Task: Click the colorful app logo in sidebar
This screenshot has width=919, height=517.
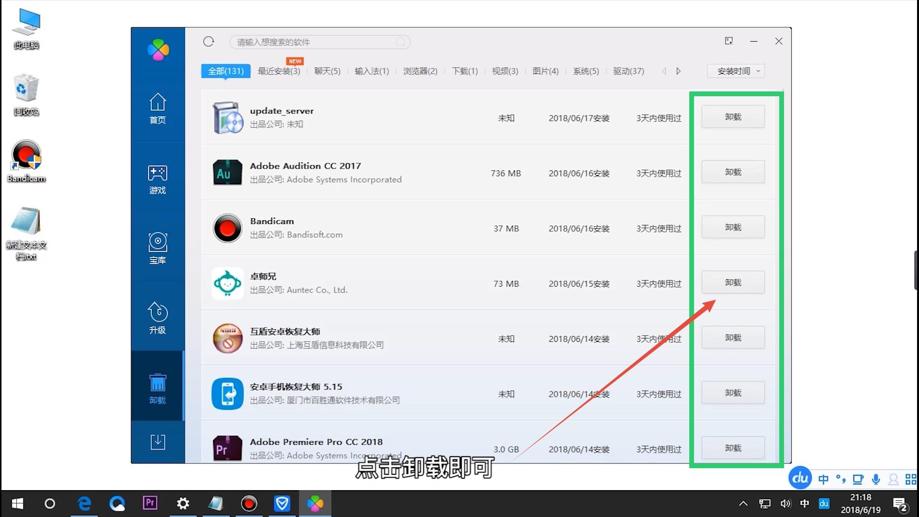Action: click(x=158, y=50)
